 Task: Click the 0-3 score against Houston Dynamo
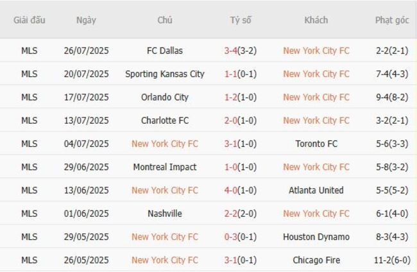(x=231, y=237)
